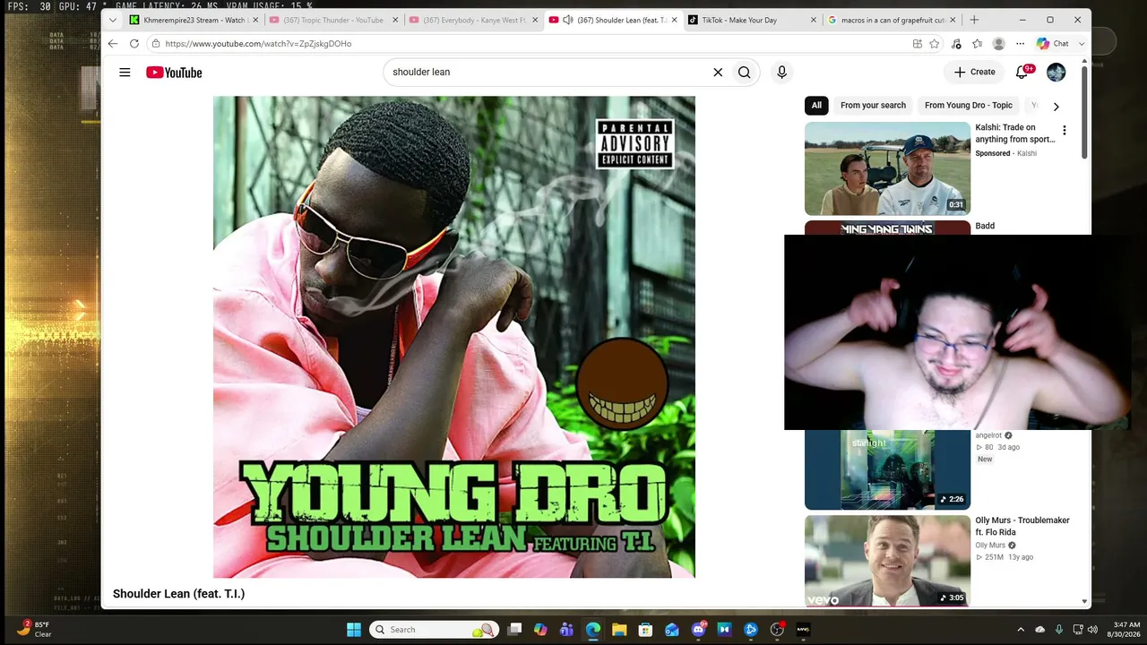Open Edge settings and more menu
The image size is (1147, 645).
[1020, 43]
